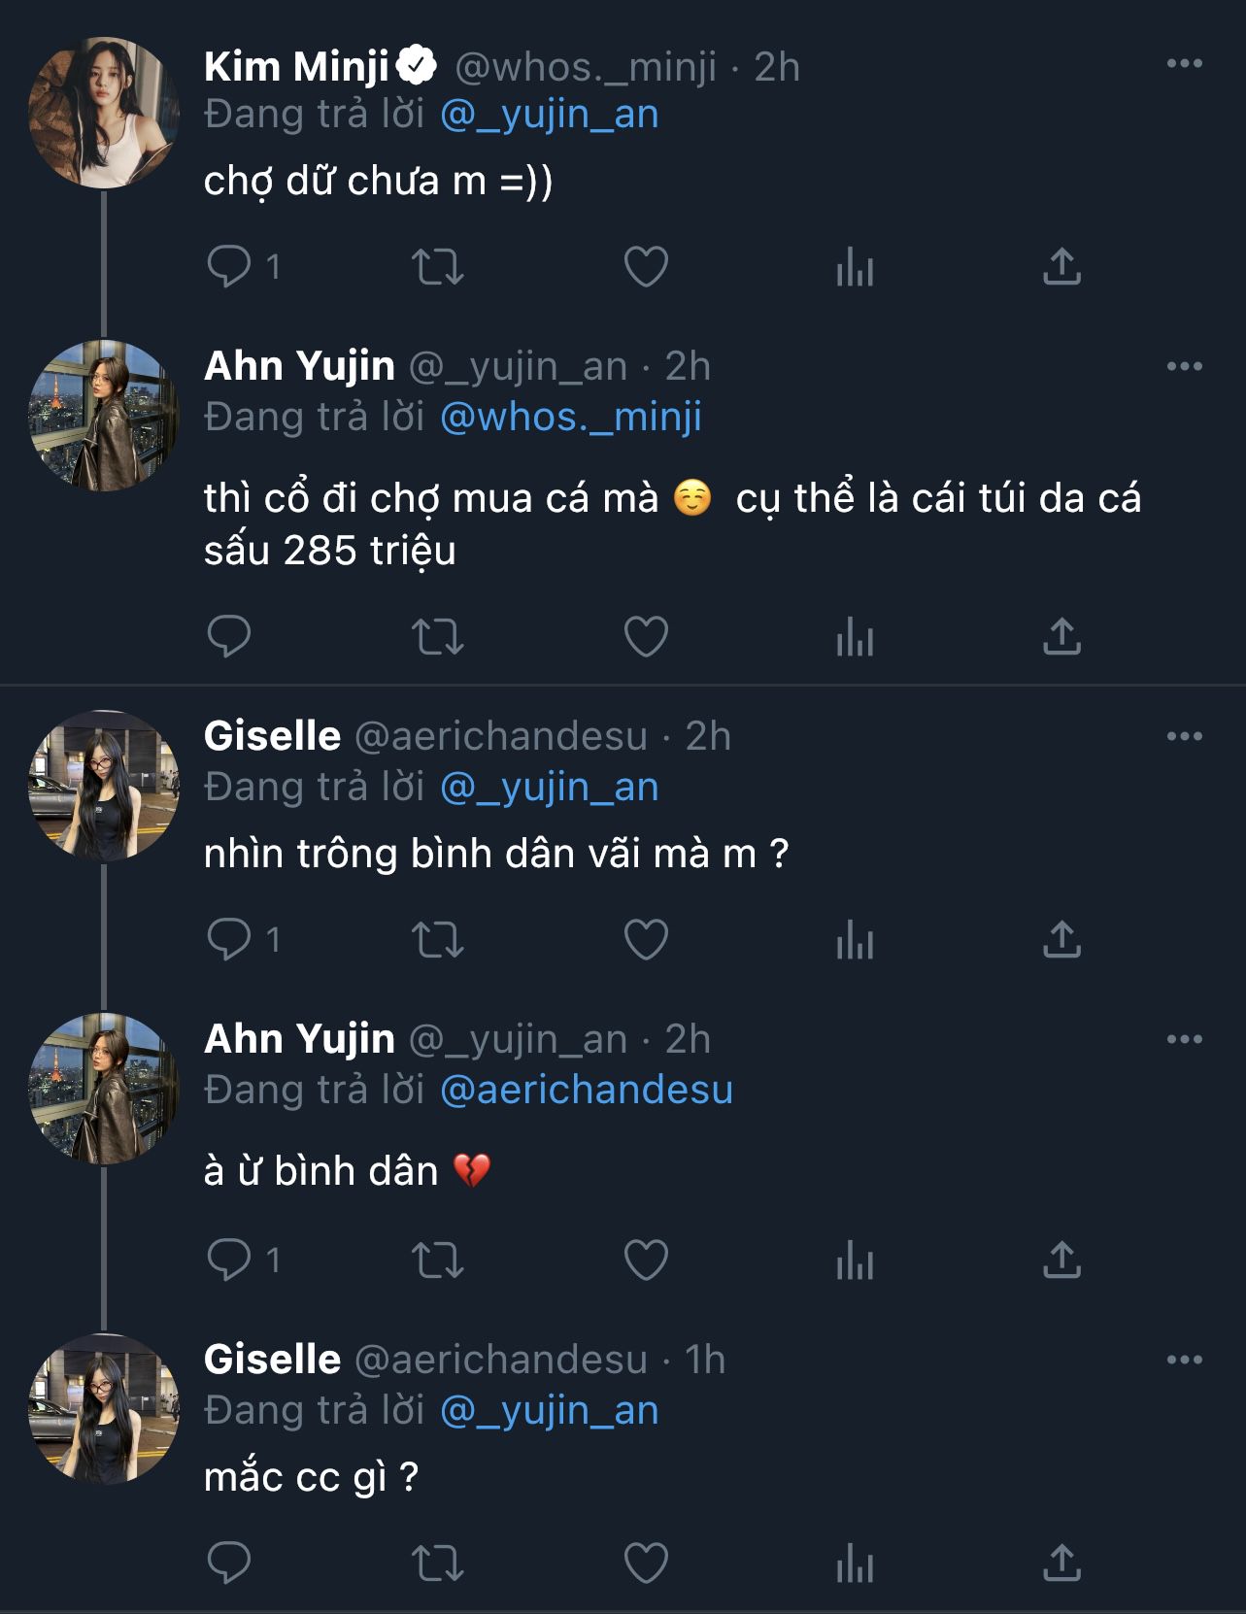This screenshot has width=1246, height=1614.
Task: Open Ahn Yujin's profile from display name
Action: click(299, 366)
